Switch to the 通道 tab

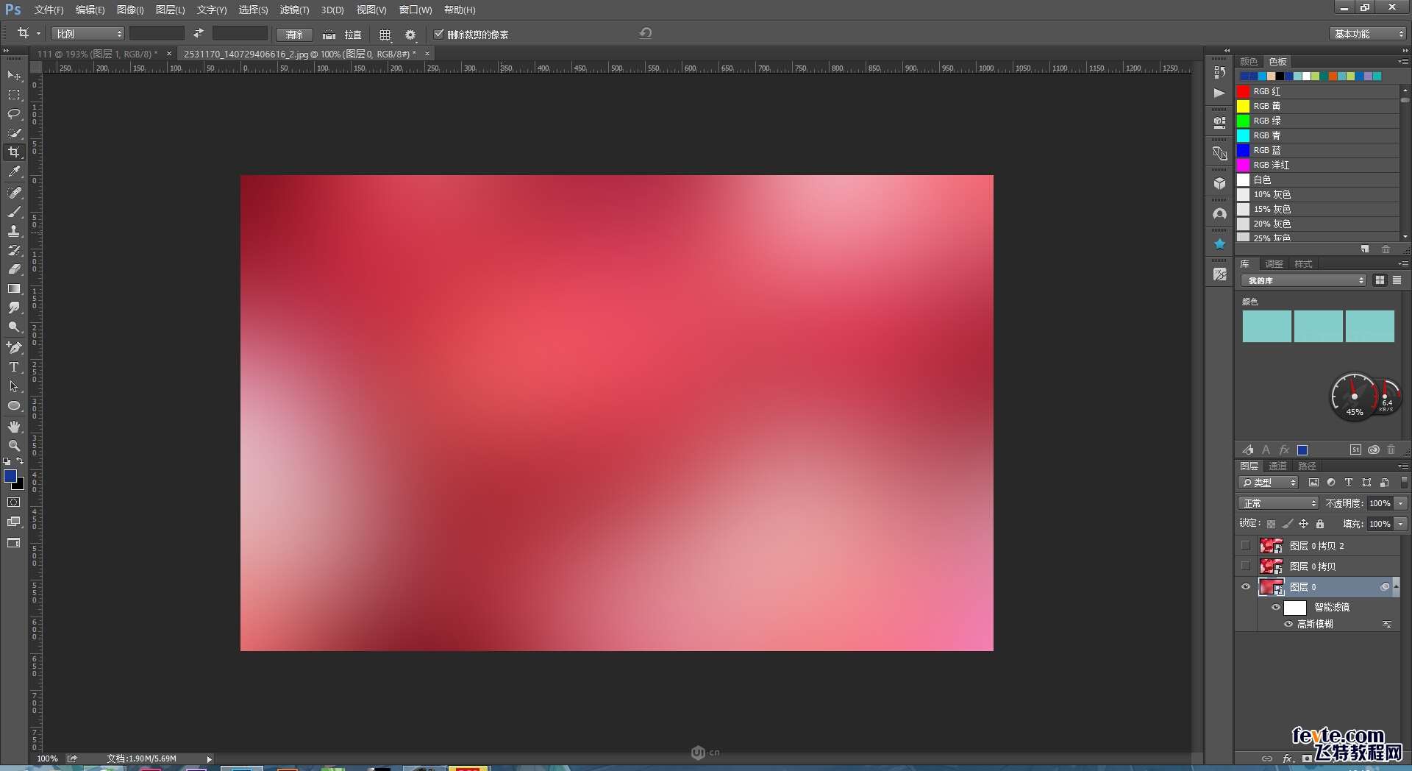pyautogui.click(x=1277, y=466)
